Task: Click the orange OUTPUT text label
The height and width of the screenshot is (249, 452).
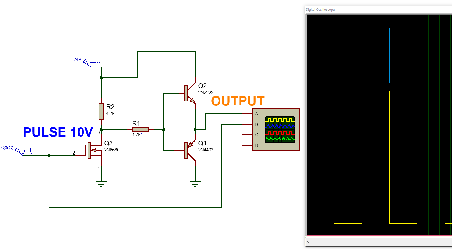Action: (x=238, y=101)
